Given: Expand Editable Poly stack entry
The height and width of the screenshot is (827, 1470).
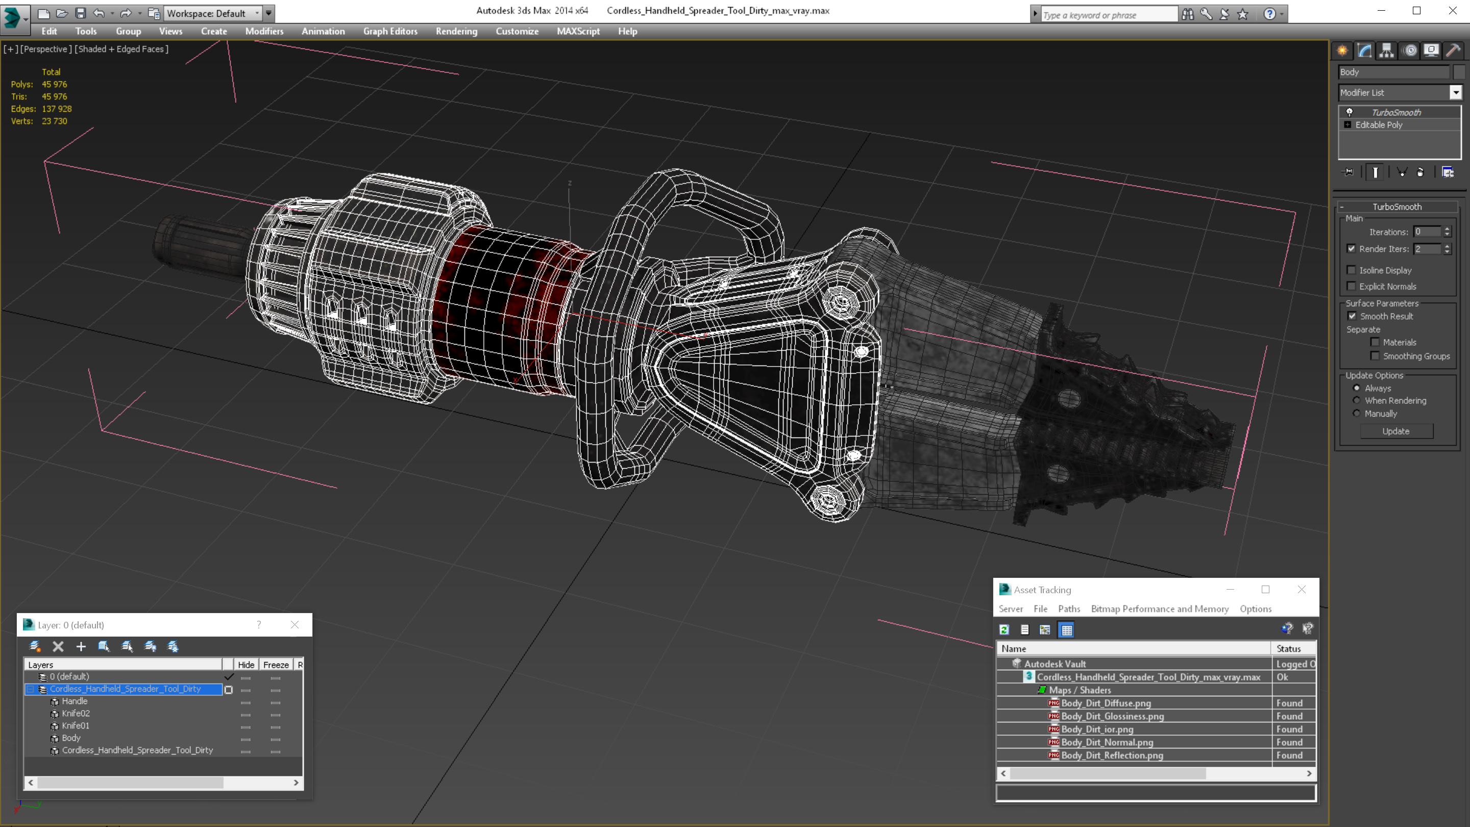Looking at the screenshot, I should (1348, 125).
